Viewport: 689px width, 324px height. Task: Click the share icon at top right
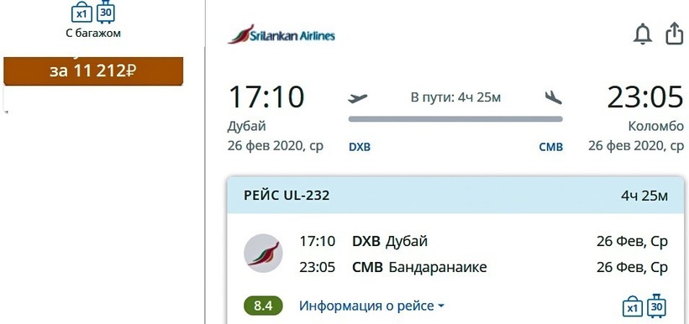point(675,34)
